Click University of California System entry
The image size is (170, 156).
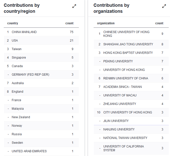click(x=124, y=148)
